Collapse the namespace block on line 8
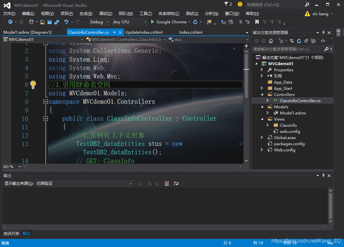The image size is (344, 247). pyautogui.click(x=45, y=102)
